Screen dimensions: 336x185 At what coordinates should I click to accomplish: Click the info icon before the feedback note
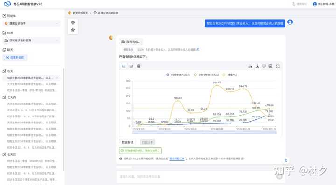pyautogui.click(x=121, y=158)
